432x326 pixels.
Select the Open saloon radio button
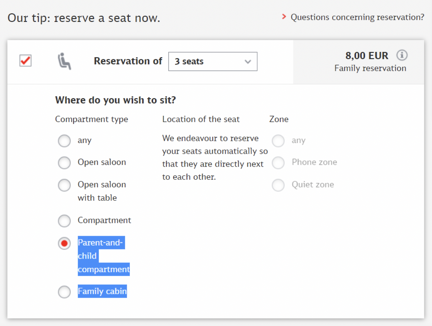pyautogui.click(x=64, y=162)
